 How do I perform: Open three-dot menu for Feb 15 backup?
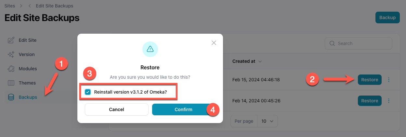click(x=389, y=80)
